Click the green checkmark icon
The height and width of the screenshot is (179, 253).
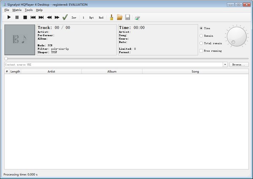[65, 17]
